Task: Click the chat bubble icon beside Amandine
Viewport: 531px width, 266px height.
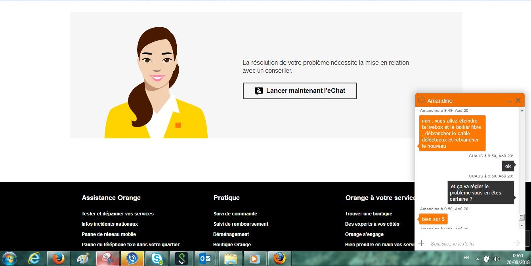Action: [x=422, y=101]
